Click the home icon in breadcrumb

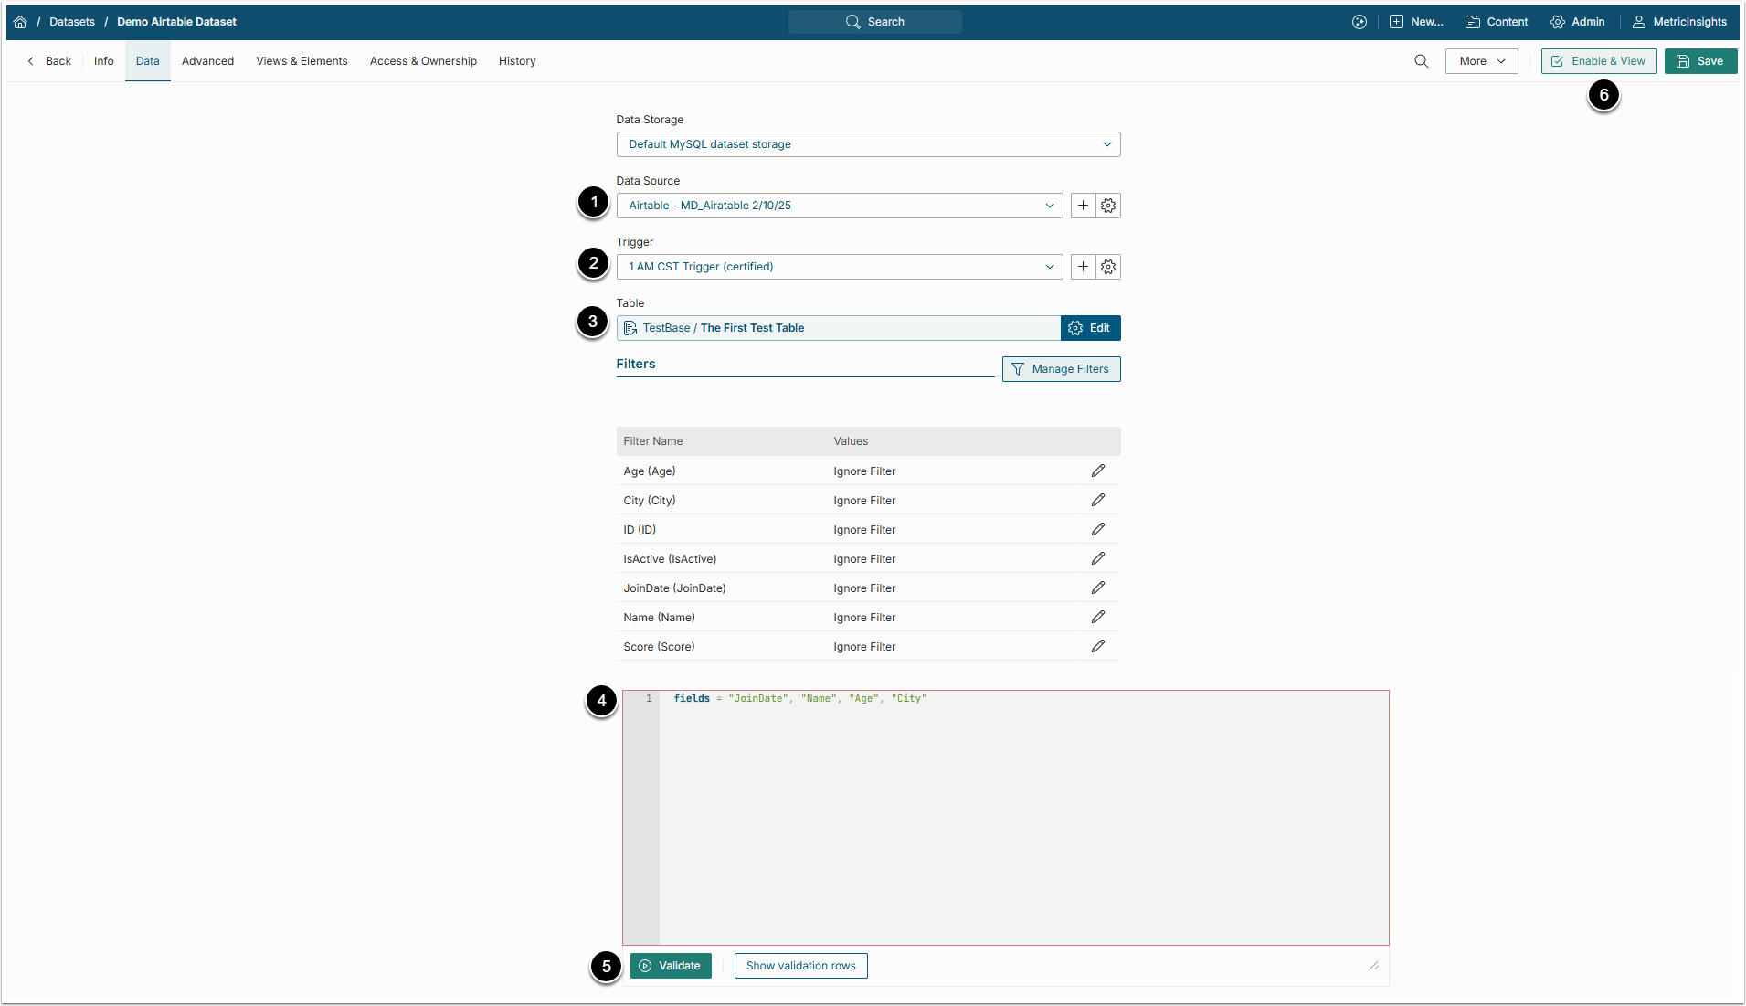[x=20, y=22]
